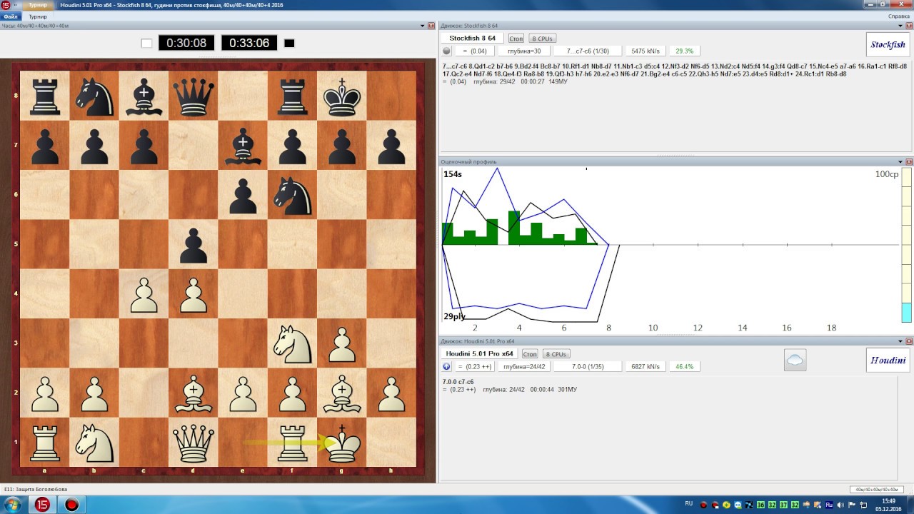This screenshot has height=514, width=914.
Task: Open Stockfish engine panel dropdown arrow
Action: (900, 26)
